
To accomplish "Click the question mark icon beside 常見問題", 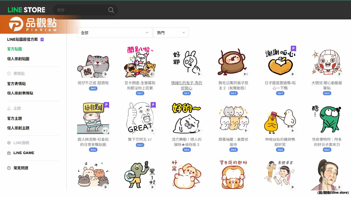I will [9, 168].
